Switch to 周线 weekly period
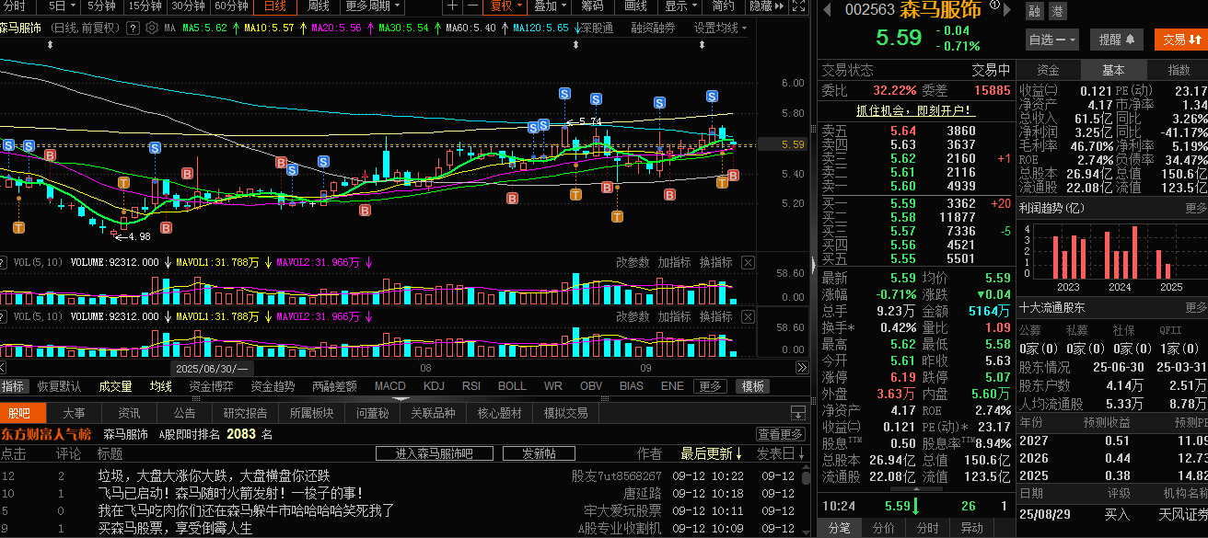Screen dimensions: 1208x538 point(318,6)
